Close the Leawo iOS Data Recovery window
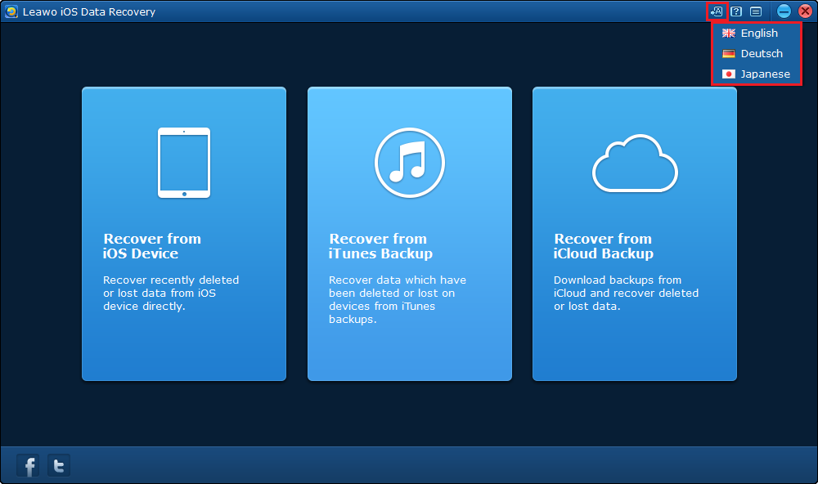 pos(805,11)
